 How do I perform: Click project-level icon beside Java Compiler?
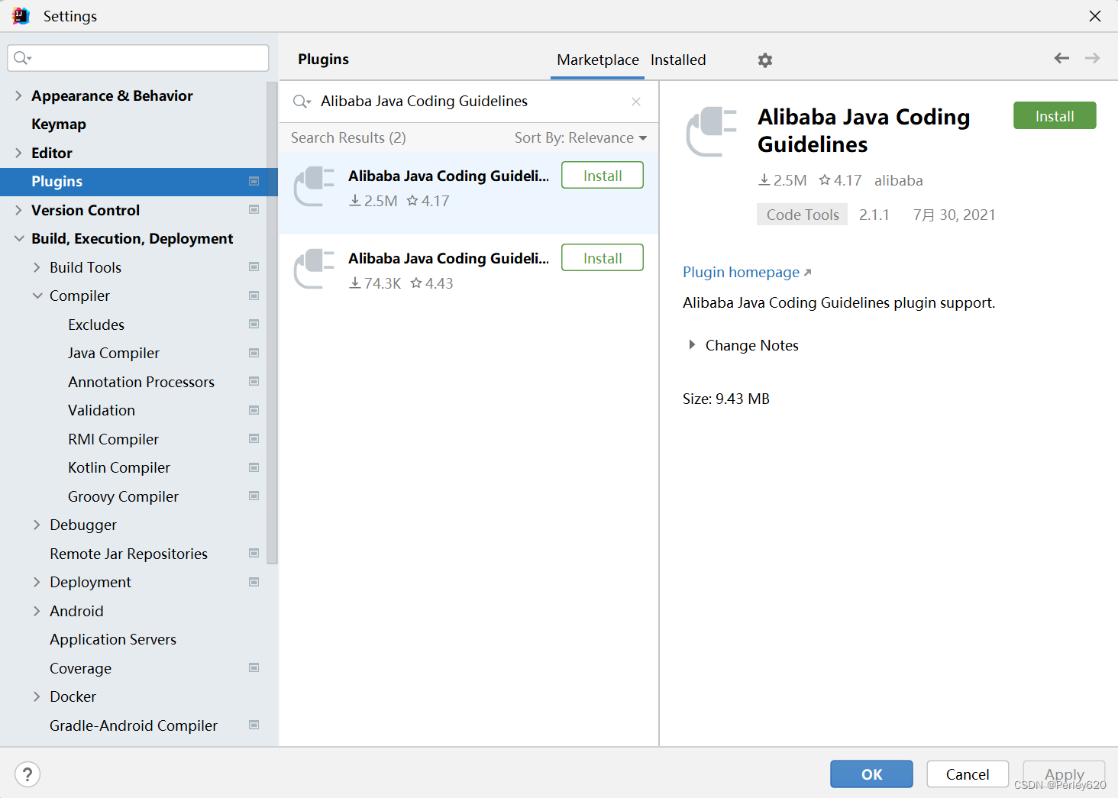[254, 353]
